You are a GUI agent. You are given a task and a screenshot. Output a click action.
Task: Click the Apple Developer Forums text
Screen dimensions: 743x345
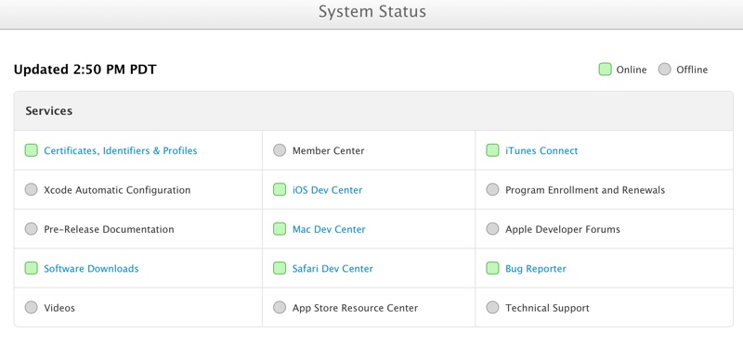point(563,229)
